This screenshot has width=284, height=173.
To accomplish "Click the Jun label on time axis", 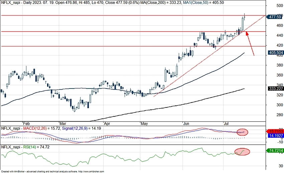I will coord(186,123).
